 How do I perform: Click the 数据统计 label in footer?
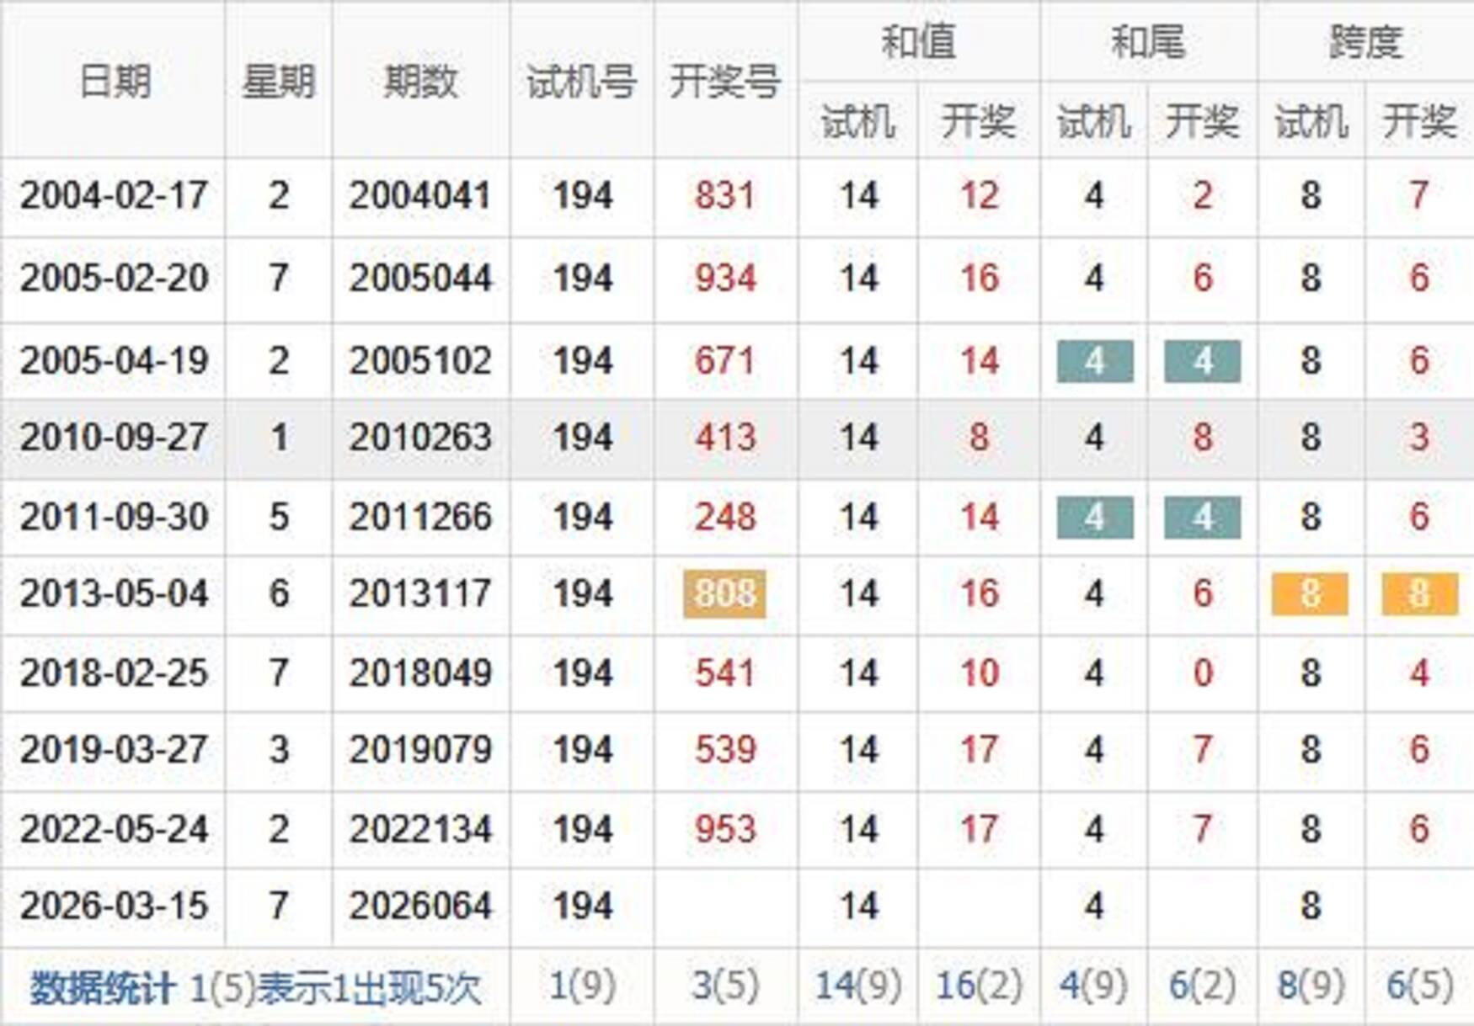click(103, 988)
